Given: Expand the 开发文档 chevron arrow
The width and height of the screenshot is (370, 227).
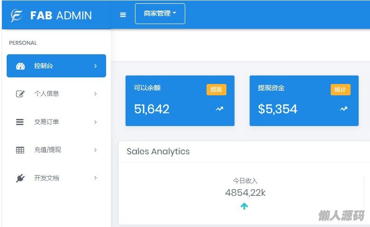Looking at the screenshot, I should pos(95,178).
